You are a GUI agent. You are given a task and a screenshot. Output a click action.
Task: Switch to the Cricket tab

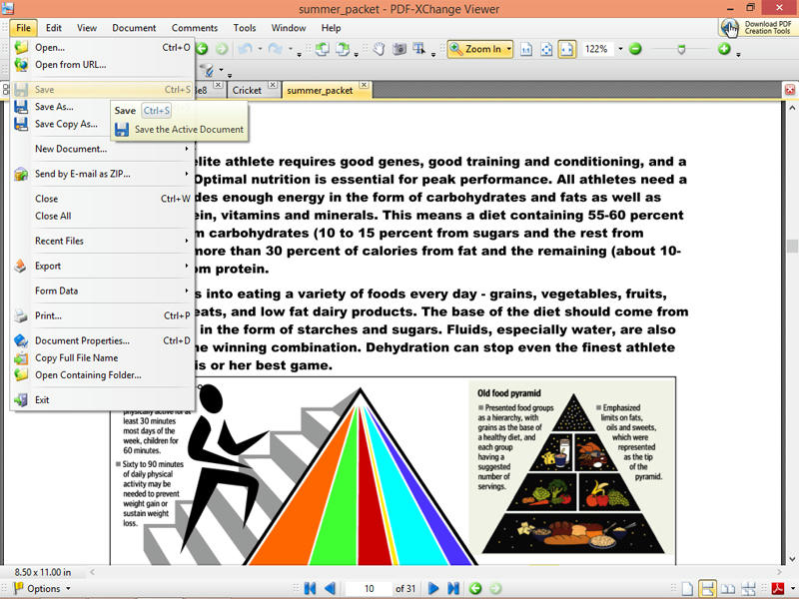[247, 90]
